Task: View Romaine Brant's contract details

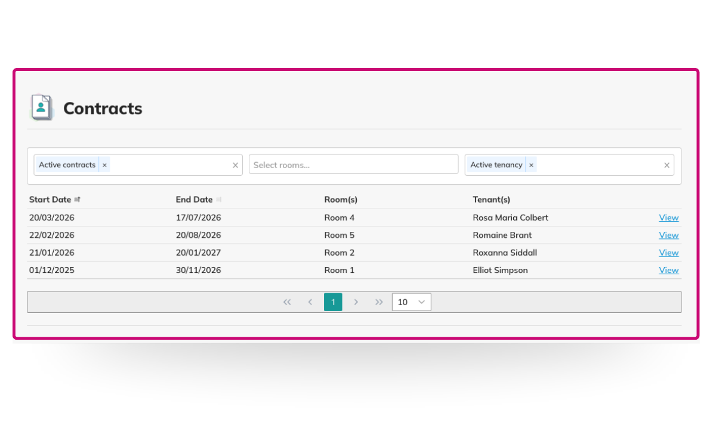Action: [x=668, y=235]
